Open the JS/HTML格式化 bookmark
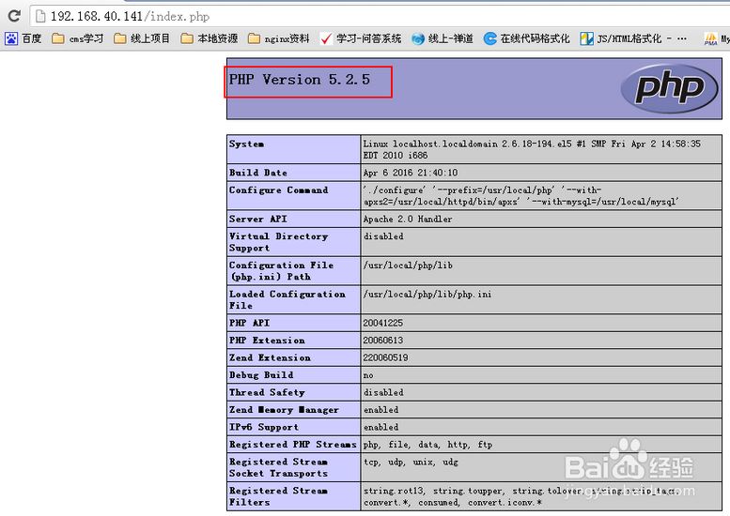Viewport: 730px width, 516px height. [x=632, y=38]
